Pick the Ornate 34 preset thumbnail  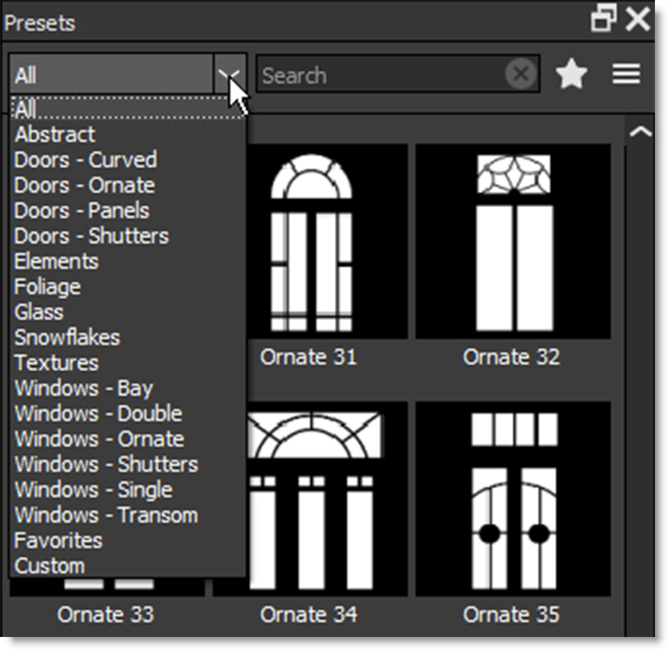[x=311, y=499]
